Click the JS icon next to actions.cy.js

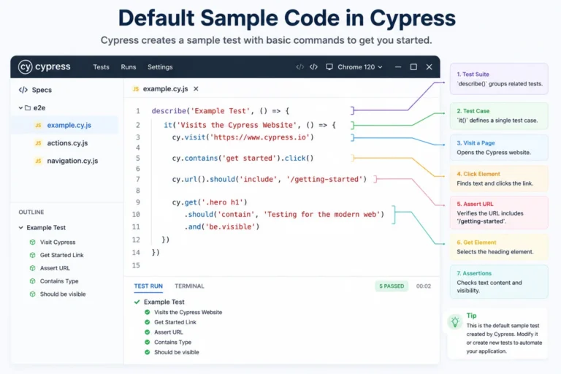(38, 143)
